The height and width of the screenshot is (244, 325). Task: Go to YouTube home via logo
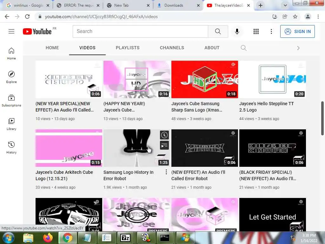[37, 31]
